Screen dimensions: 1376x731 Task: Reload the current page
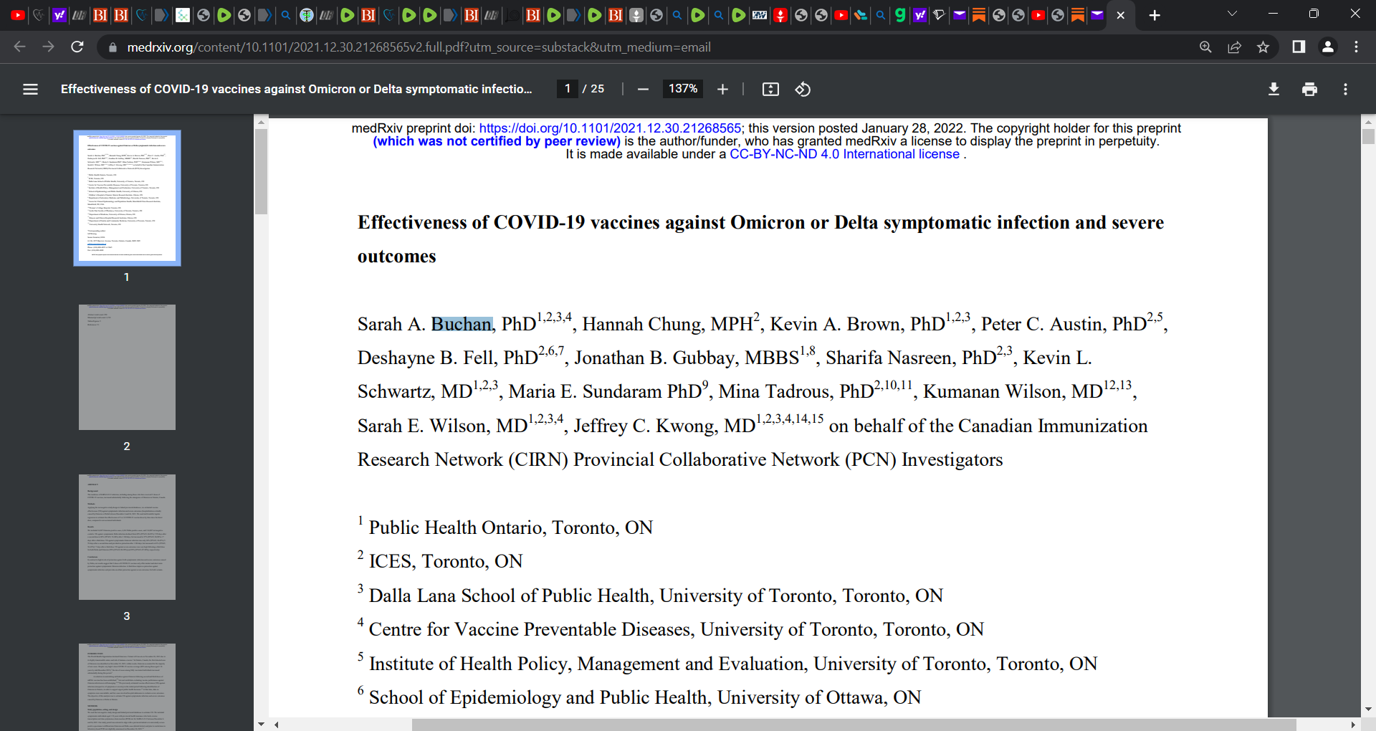77,47
